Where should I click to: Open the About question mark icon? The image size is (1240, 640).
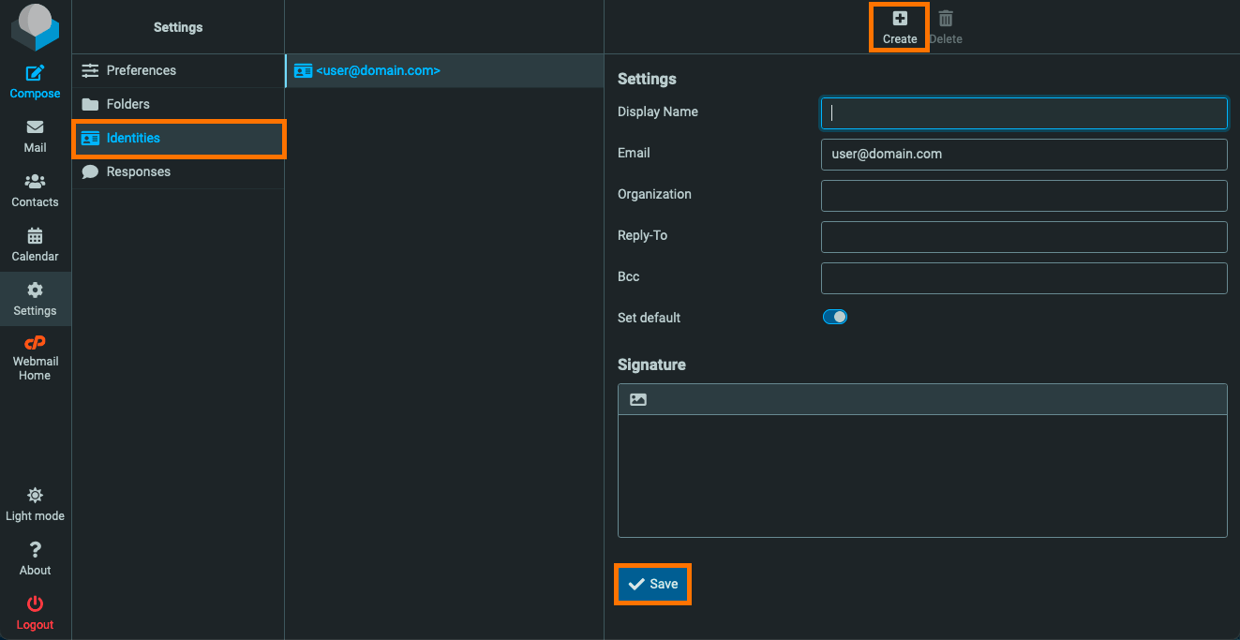coord(35,550)
